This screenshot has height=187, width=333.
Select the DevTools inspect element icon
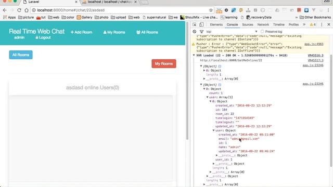click(194, 24)
